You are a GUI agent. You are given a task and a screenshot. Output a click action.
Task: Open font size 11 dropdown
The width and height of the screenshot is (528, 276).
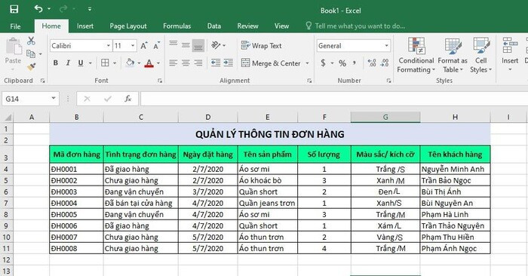(133, 46)
